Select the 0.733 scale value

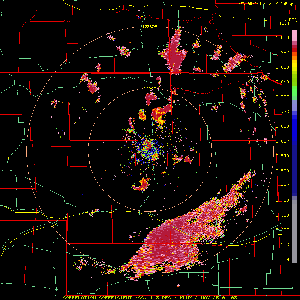282,112
